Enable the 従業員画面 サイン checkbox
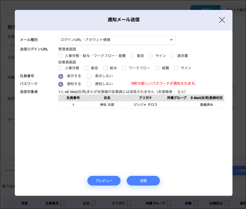 [176, 68]
